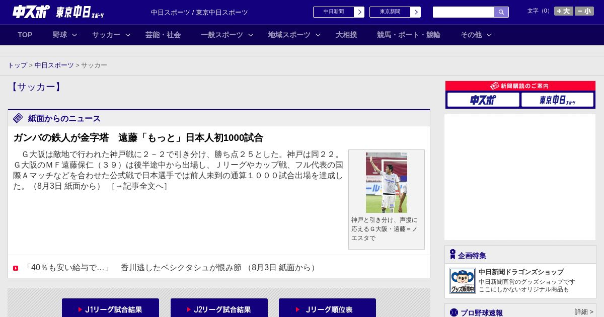Screen dimensions: 604x317
Task: Expand the 地域スポーツ dropdown chevron
Action: 318,35
